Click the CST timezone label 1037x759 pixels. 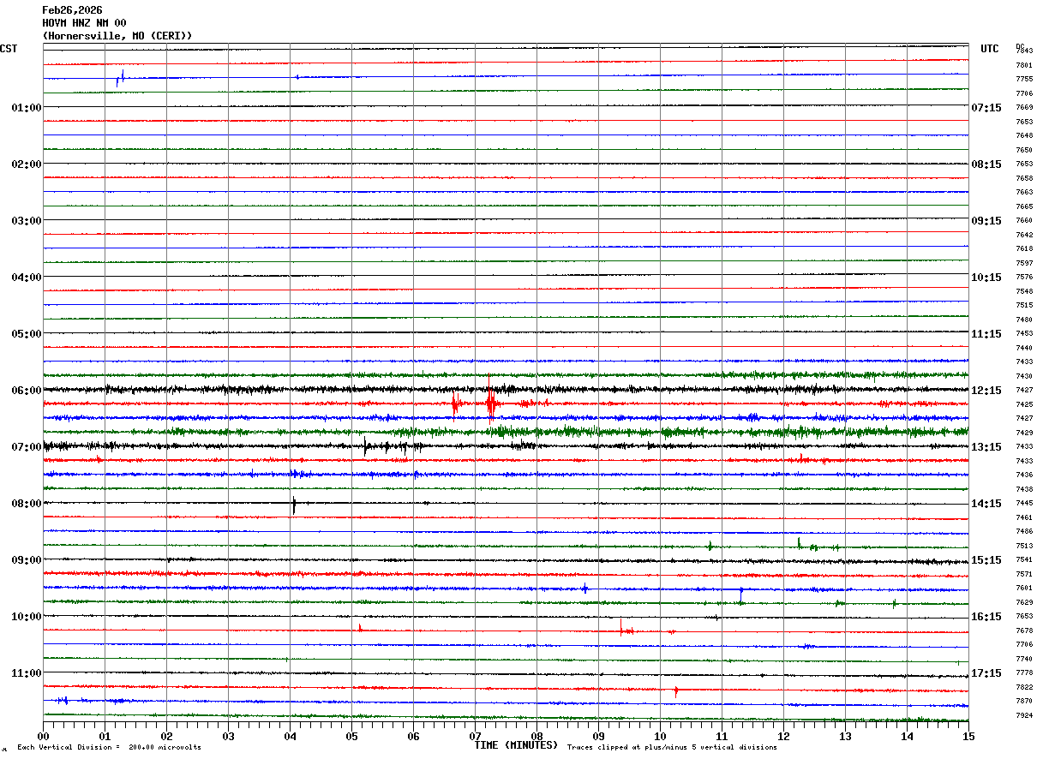coord(9,49)
